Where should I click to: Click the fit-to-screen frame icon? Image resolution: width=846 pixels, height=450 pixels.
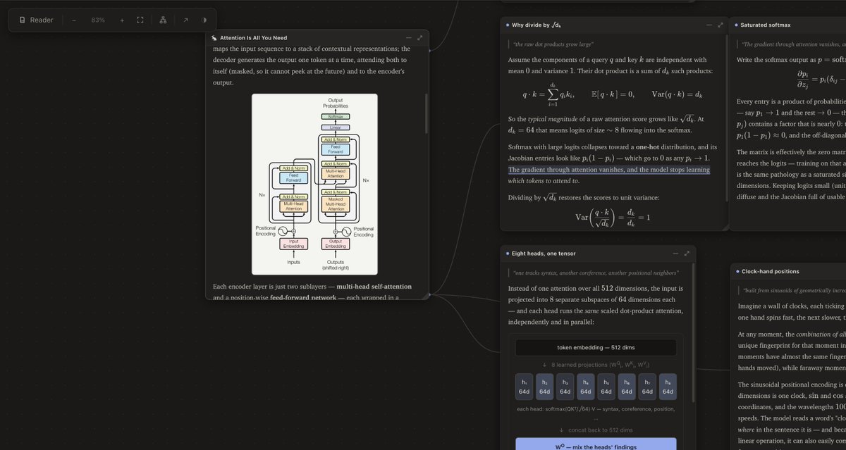tap(140, 20)
